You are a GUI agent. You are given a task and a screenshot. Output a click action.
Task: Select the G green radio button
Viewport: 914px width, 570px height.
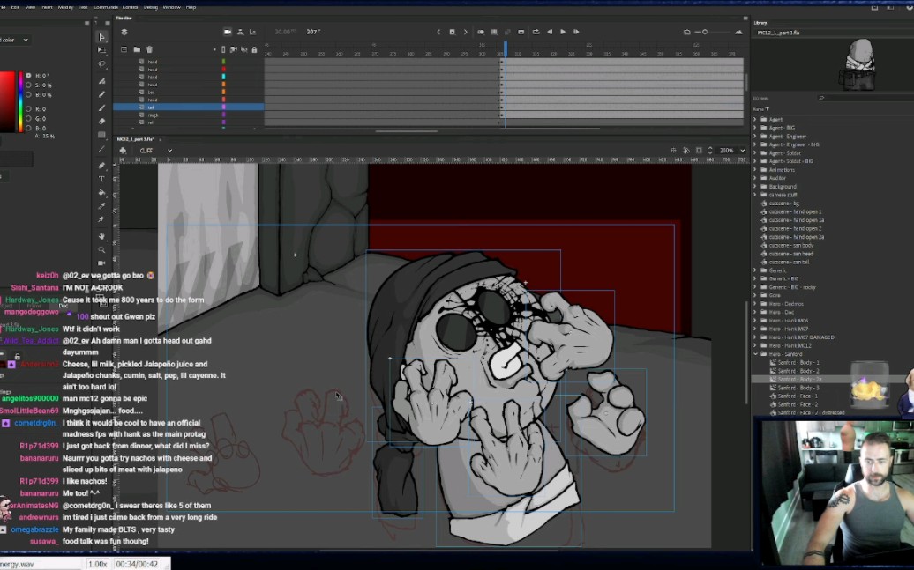(x=28, y=118)
